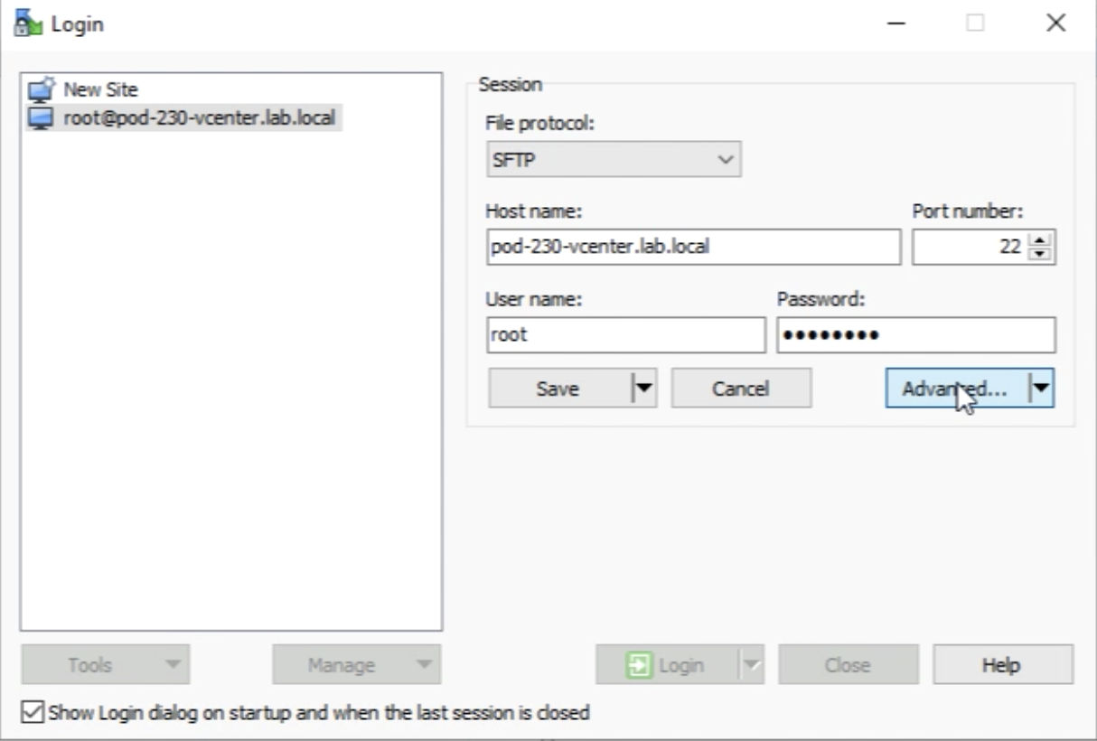Decrease port number with down stepper

click(x=1042, y=254)
